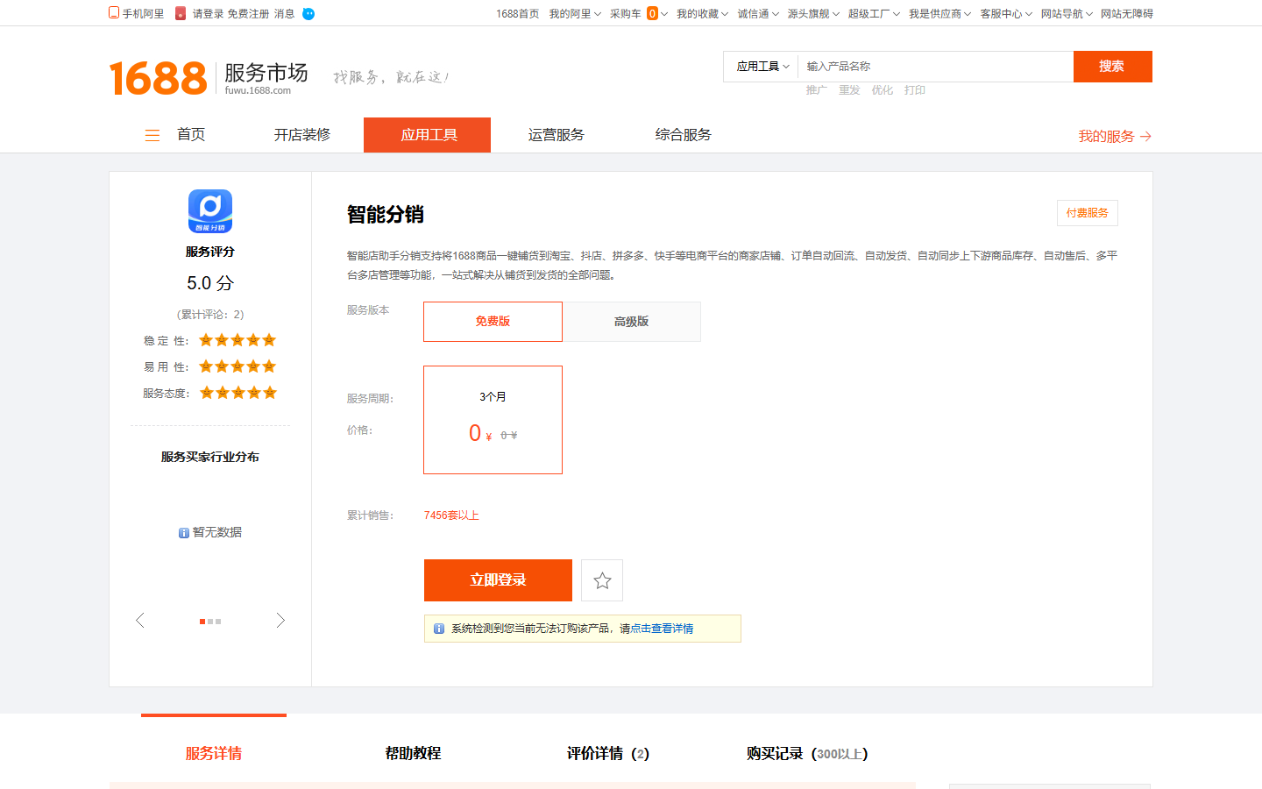Click the favorite star button
1262x789 pixels.
(602, 580)
